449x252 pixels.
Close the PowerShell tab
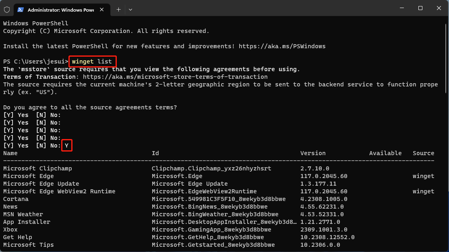tap(103, 9)
